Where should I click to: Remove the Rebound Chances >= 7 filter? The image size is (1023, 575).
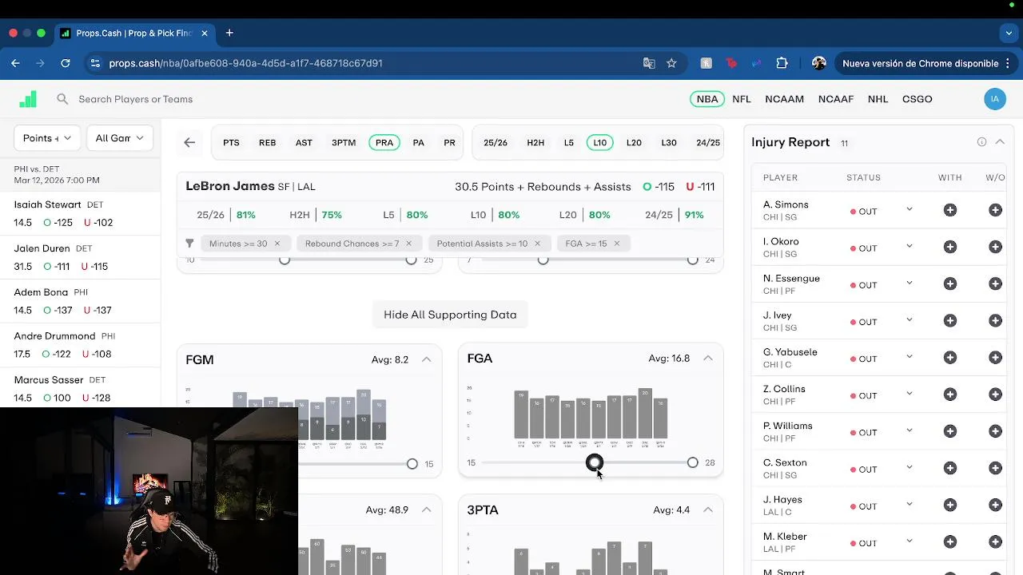click(408, 244)
